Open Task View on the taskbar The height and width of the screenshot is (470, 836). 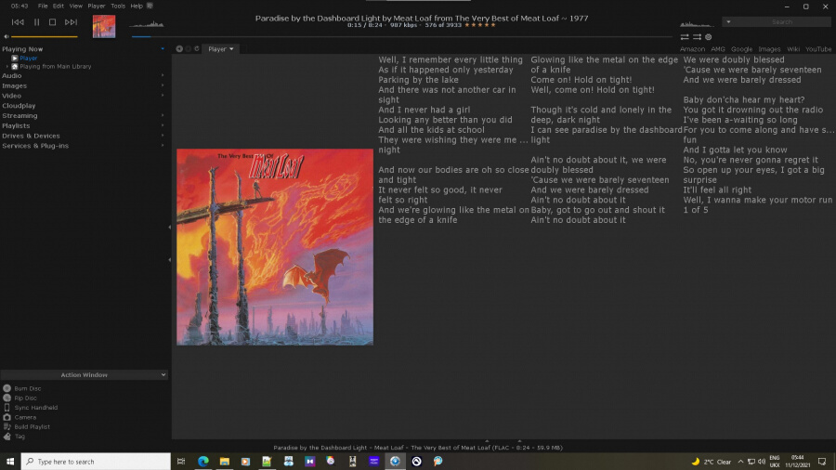181,462
